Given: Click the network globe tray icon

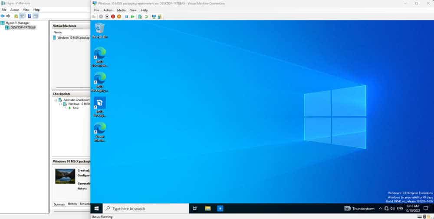Looking at the screenshot, I should (x=386, y=209).
